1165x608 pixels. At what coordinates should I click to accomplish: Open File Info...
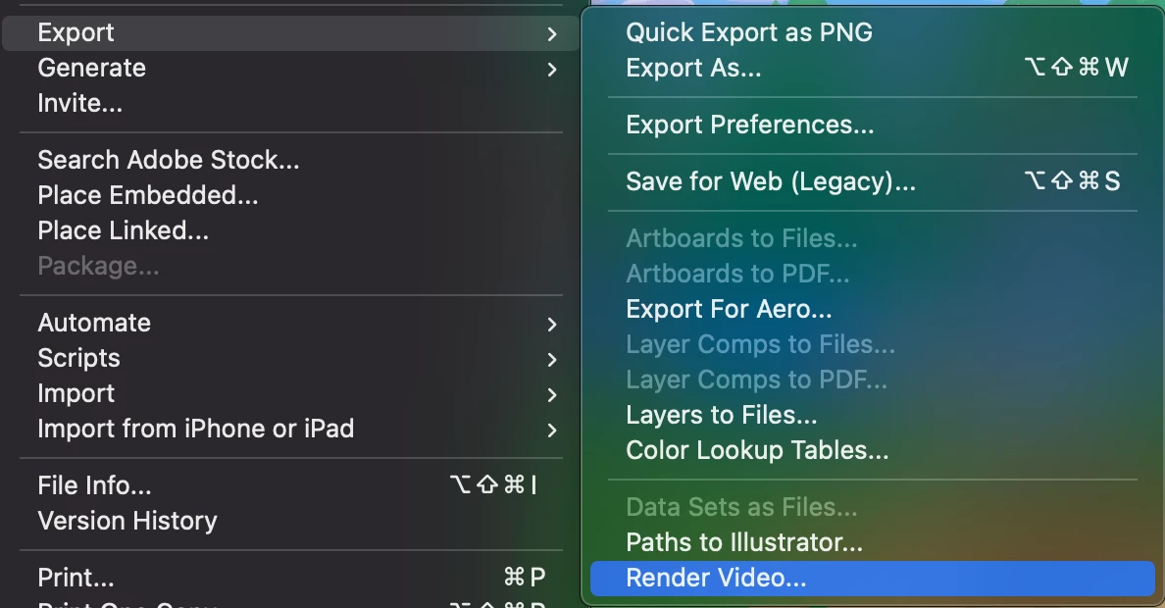[x=290, y=485]
